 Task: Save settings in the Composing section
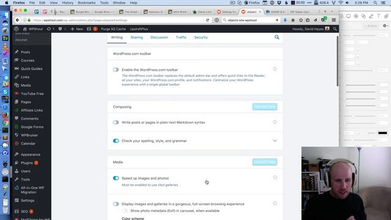(265, 107)
